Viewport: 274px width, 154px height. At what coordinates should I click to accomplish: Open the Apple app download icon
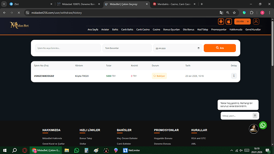coord(229,21)
